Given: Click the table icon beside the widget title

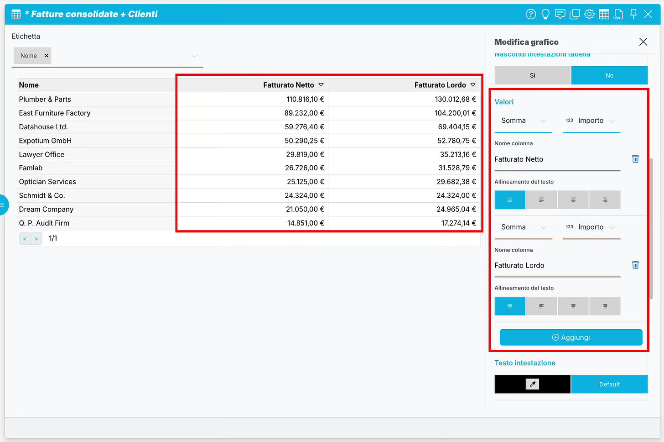Looking at the screenshot, I should point(16,14).
